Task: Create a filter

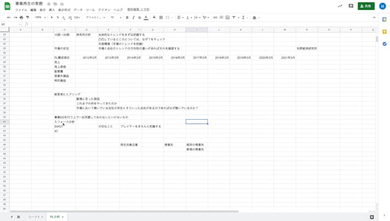Action: point(234,17)
